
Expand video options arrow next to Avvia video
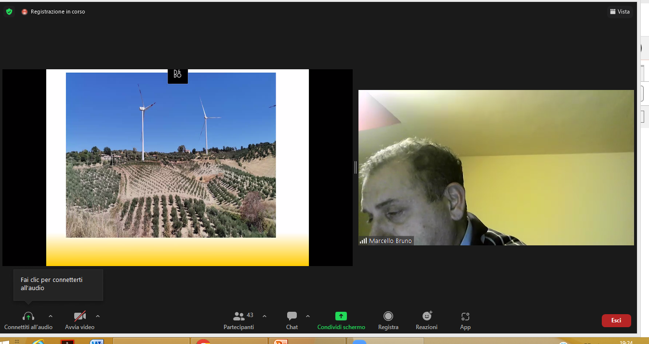pyautogui.click(x=98, y=316)
